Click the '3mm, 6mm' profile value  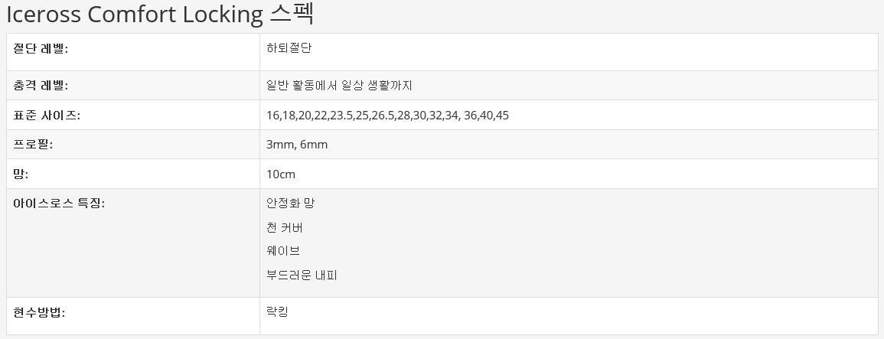(x=297, y=145)
